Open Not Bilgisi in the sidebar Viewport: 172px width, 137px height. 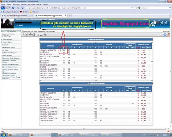point(5,50)
